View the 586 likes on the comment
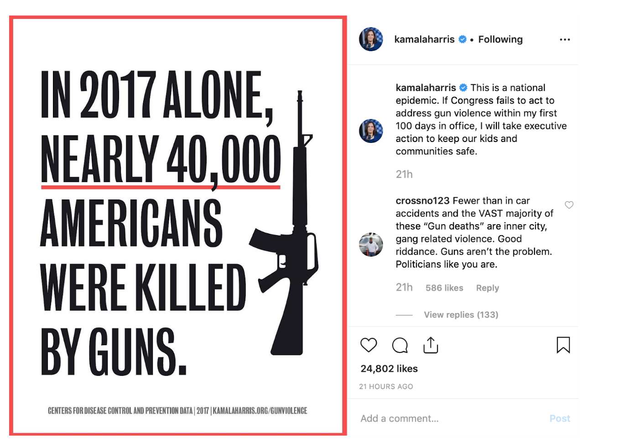Image resolution: width=624 pixels, height=442 pixels. coord(444,288)
